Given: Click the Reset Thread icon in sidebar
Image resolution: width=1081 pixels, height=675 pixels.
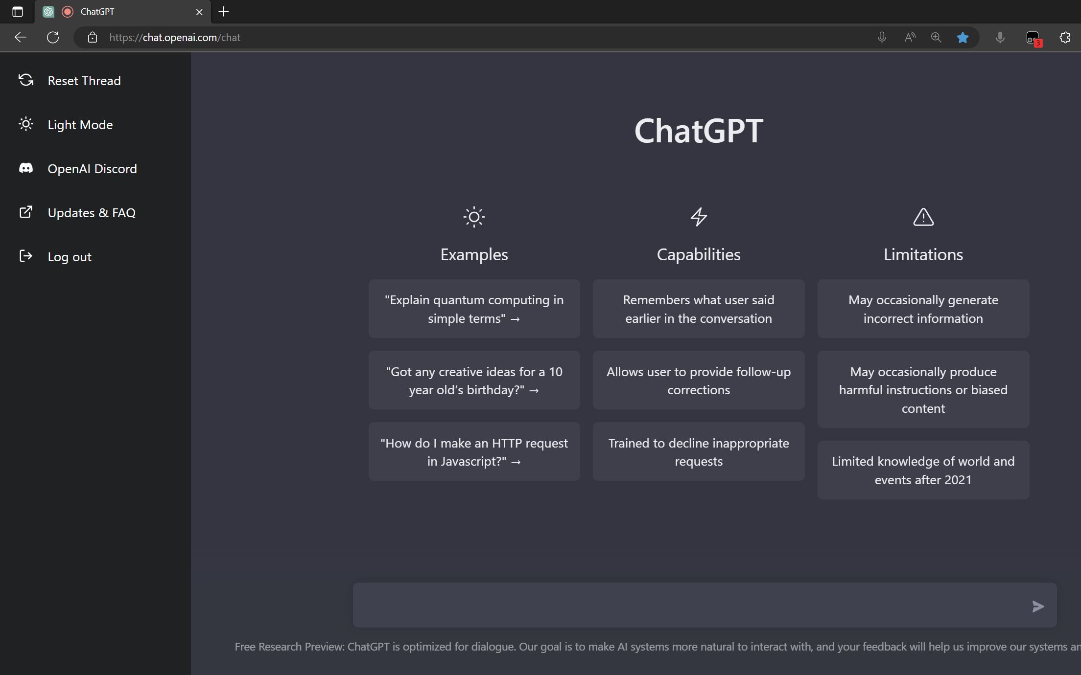Looking at the screenshot, I should 26,80.
